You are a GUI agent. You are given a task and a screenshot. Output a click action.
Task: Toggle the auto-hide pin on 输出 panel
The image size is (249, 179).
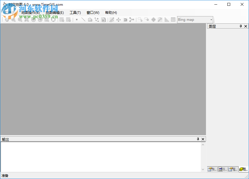pyautogui.click(x=198, y=139)
